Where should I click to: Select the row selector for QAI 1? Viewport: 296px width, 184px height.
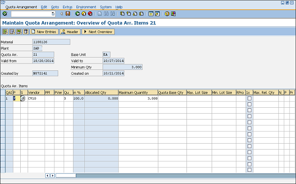(x=3, y=98)
